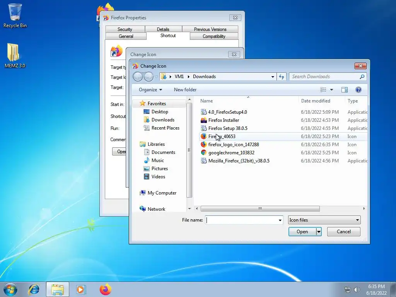Click the Windows Start button

[x=10, y=289]
